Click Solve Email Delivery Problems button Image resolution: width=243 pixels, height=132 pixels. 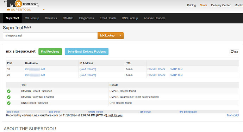pyautogui.click(x=87, y=52)
